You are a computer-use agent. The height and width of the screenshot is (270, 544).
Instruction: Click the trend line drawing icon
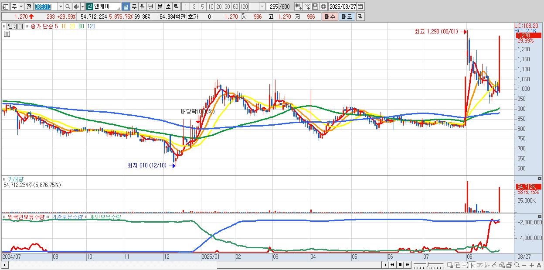pos(480,265)
